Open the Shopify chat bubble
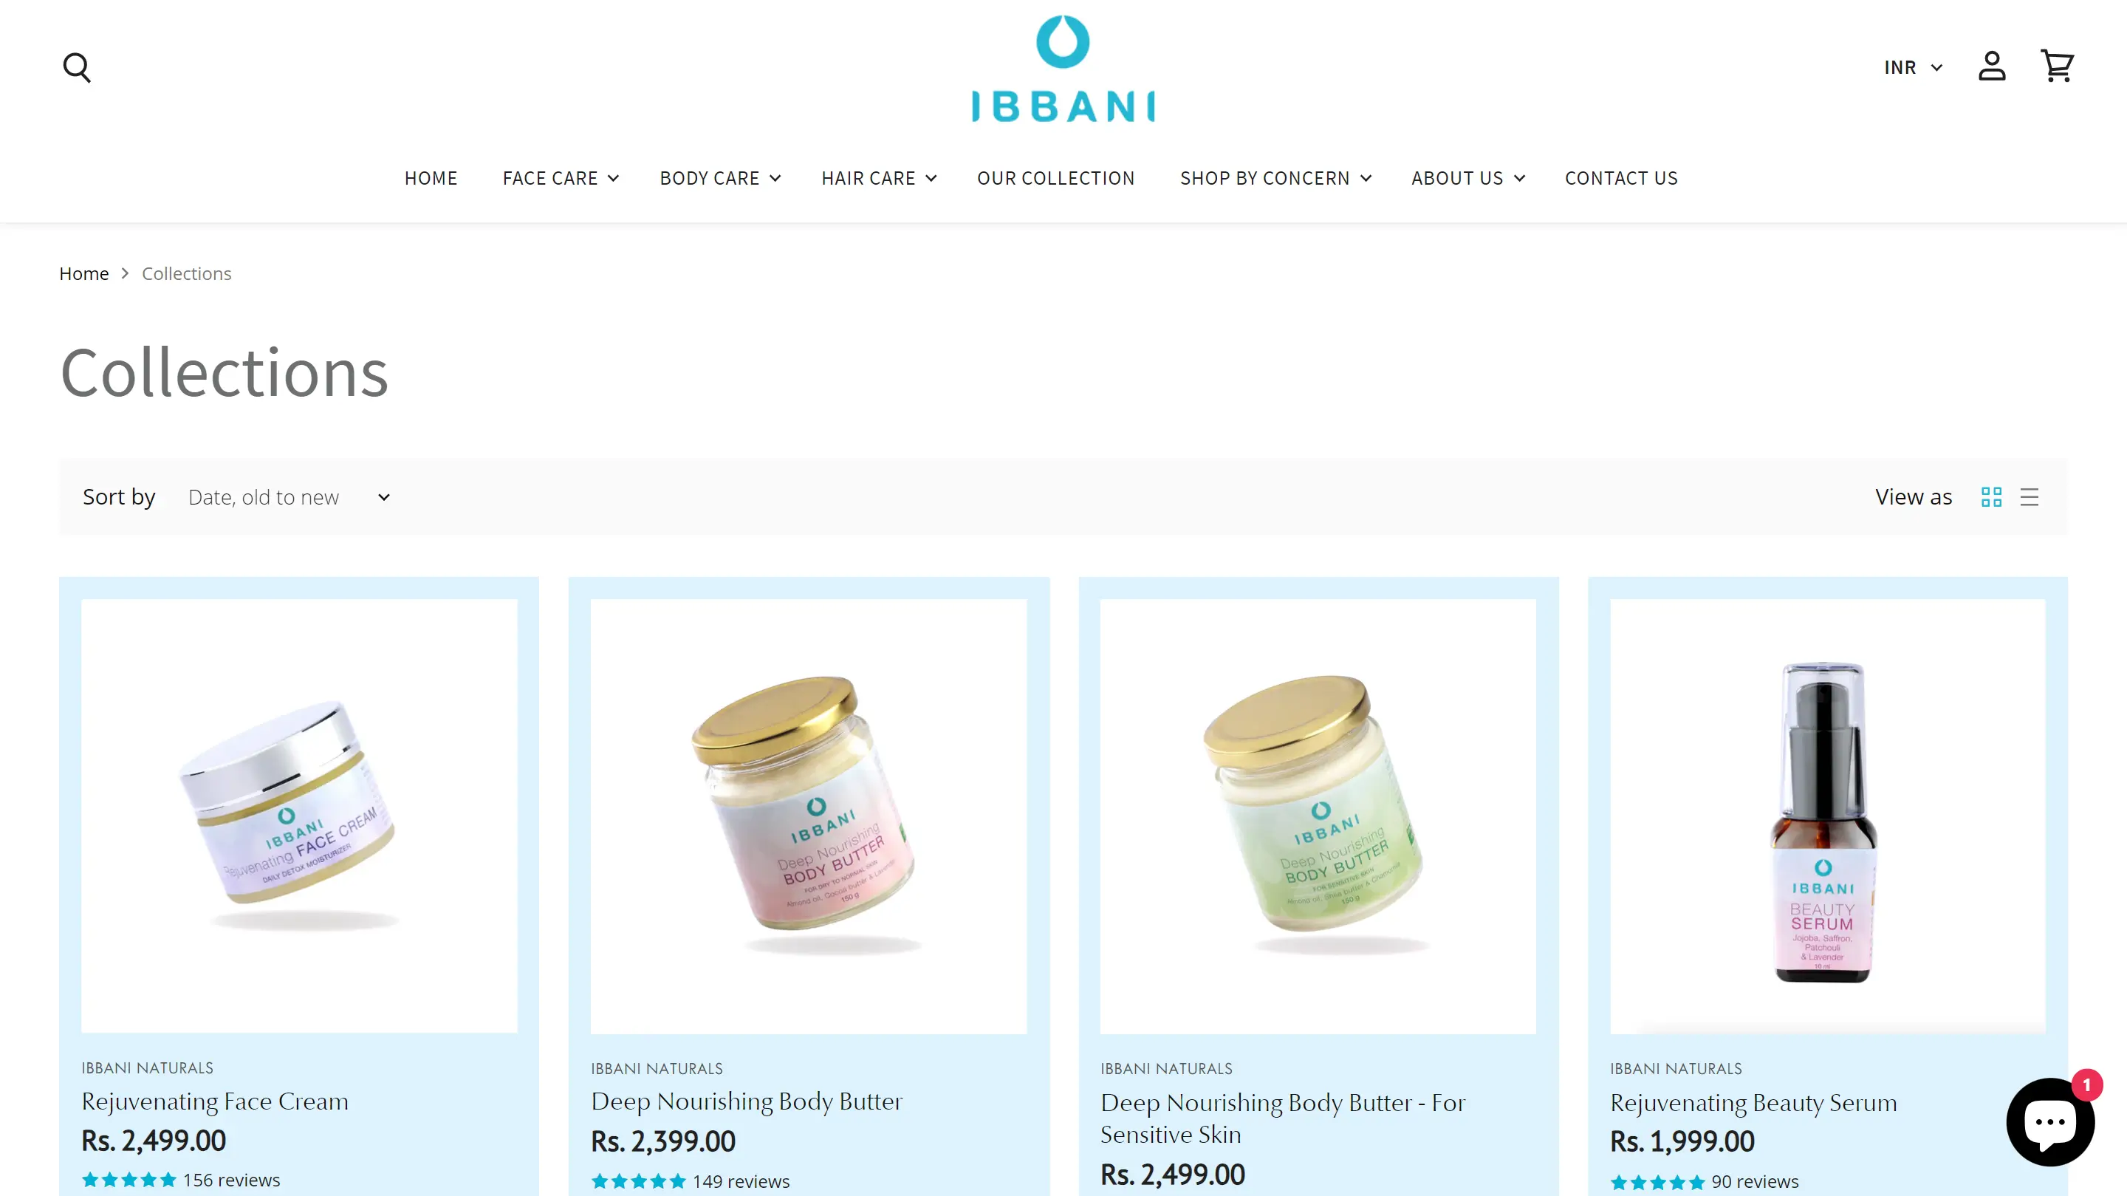The width and height of the screenshot is (2127, 1196). pos(2050,1121)
